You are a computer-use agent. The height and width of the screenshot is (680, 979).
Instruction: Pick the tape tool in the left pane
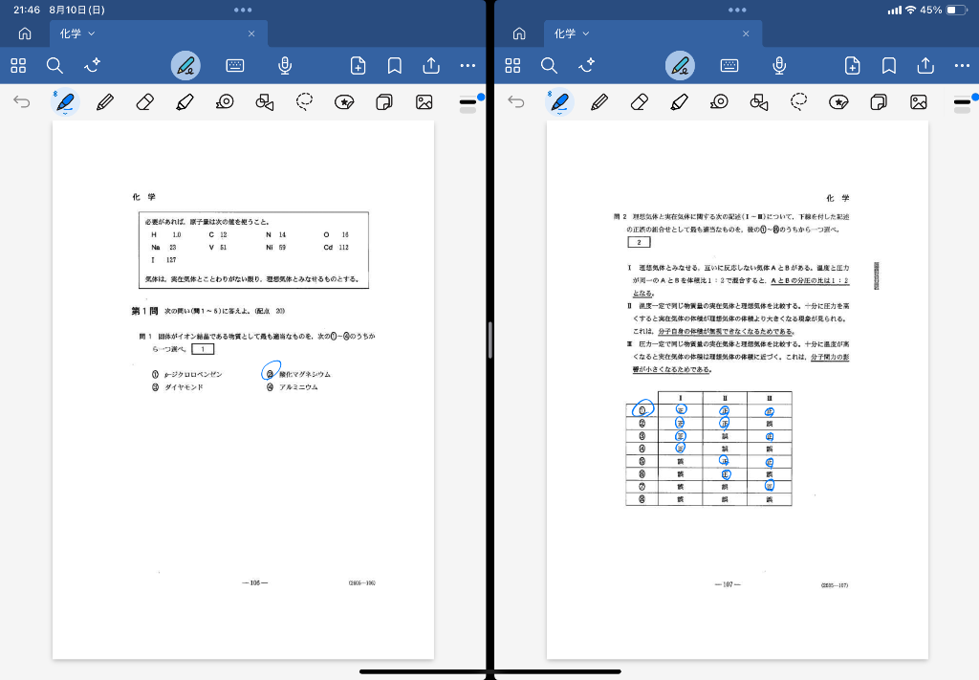(x=225, y=102)
